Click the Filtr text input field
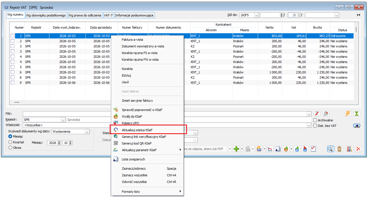 point(165,114)
